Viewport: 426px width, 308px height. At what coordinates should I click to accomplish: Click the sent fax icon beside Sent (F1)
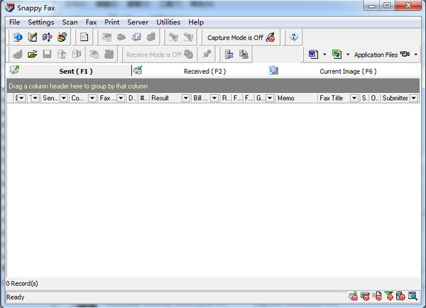pyautogui.click(x=14, y=70)
